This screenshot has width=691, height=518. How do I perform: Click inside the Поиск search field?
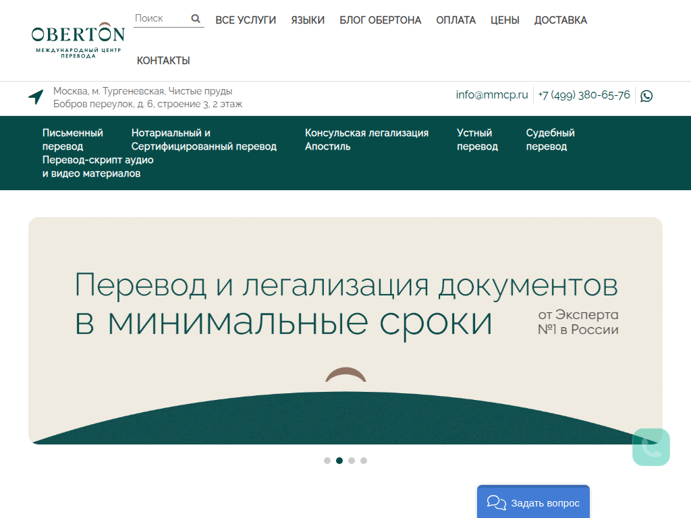point(159,18)
